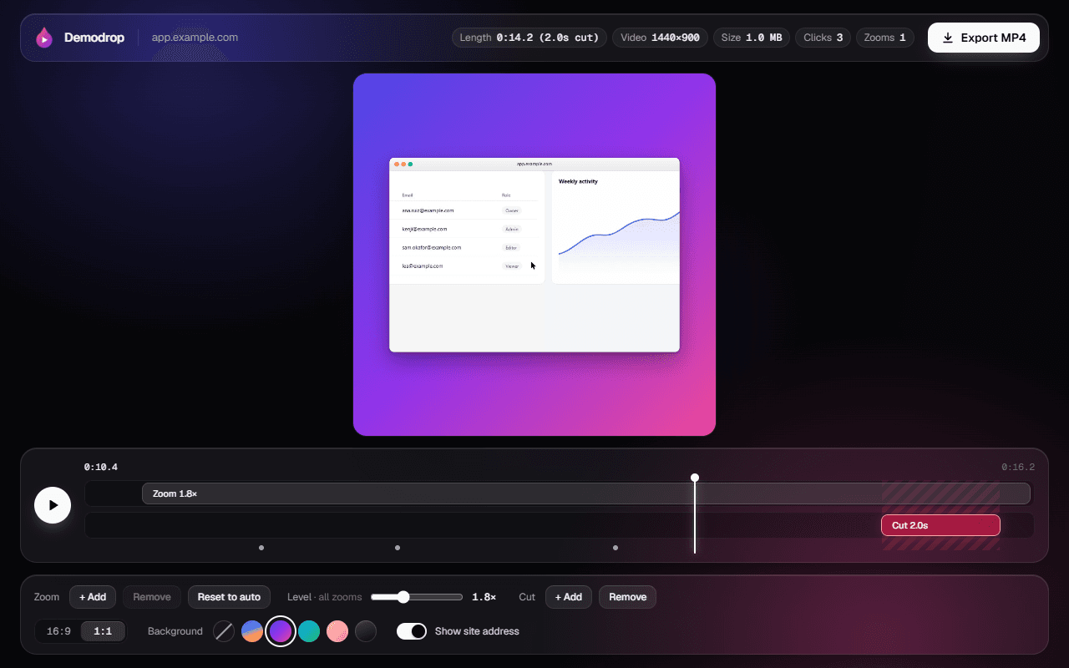Select the Cut 2.0s timeline segment
This screenshot has height=668, width=1069.
940,525
